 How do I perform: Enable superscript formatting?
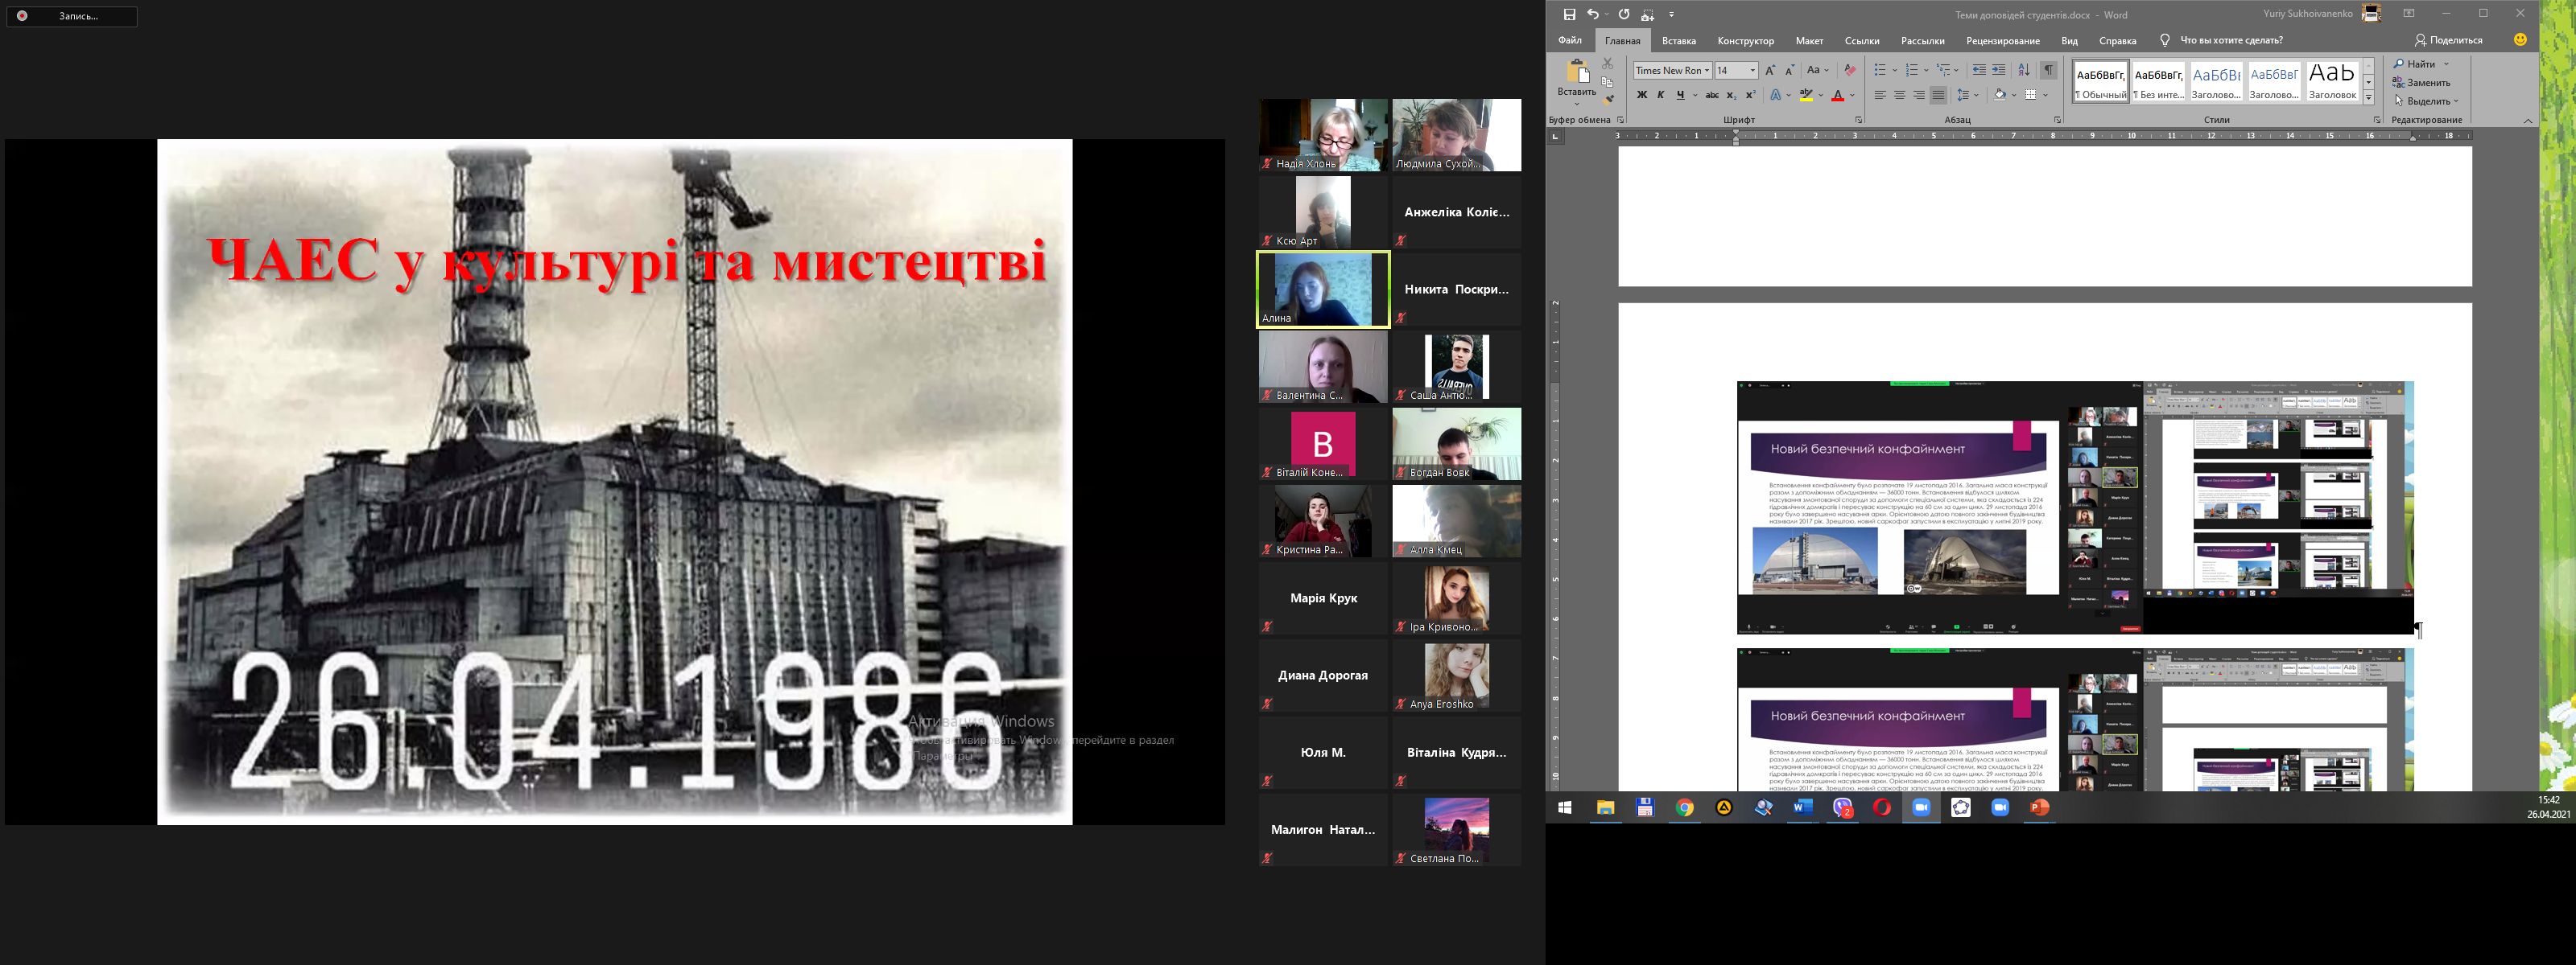click(1752, 95)
